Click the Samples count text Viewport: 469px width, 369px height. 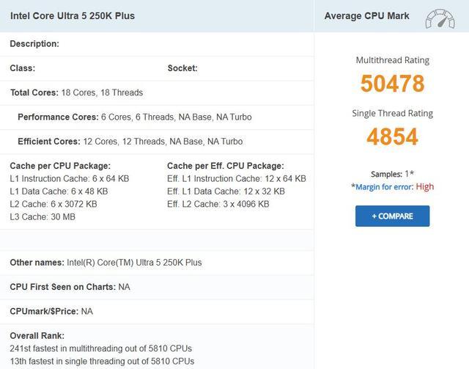click(392, 174)
